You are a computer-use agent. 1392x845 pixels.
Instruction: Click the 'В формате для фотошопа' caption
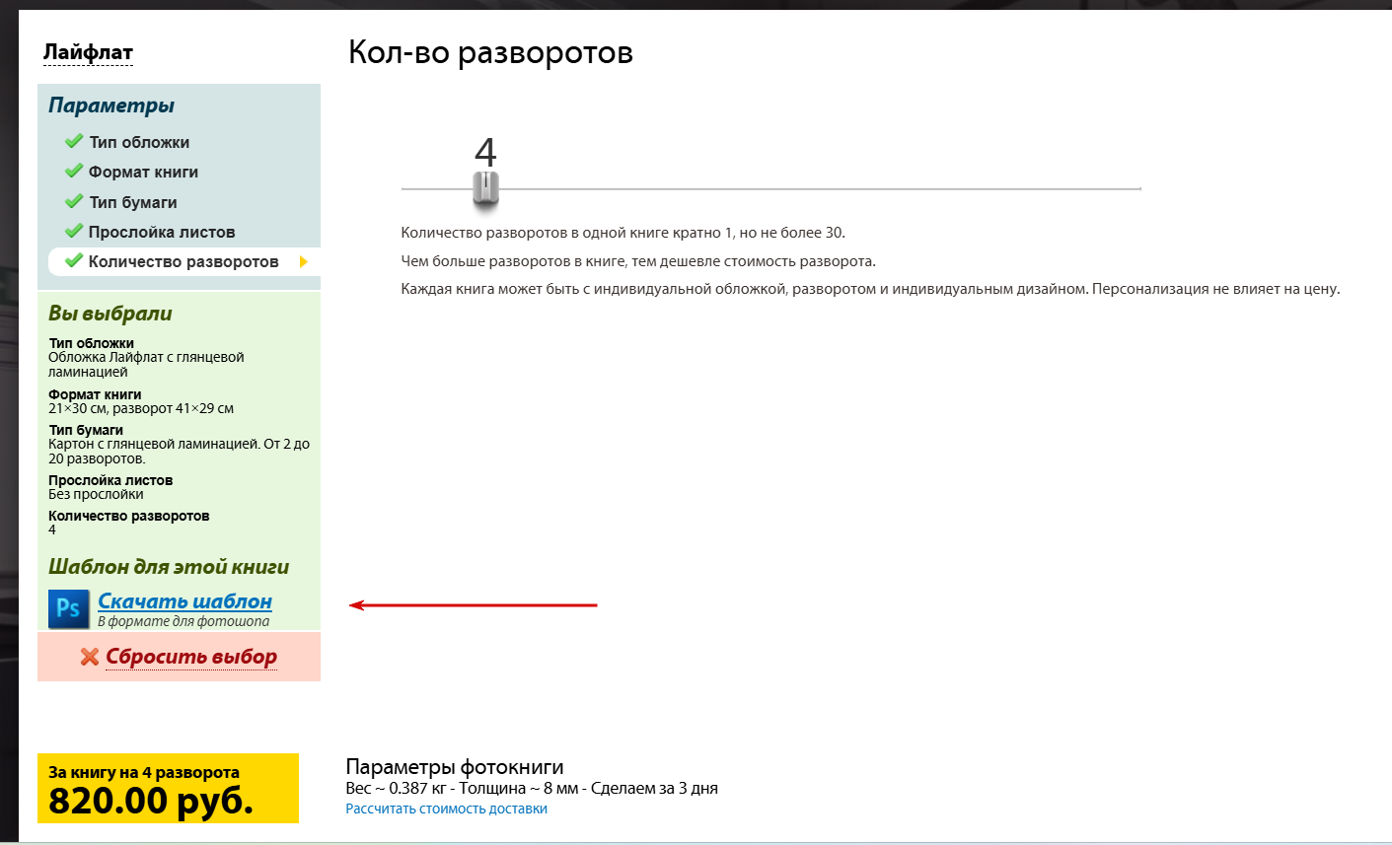pyautogui.click(x=183, y=621)
